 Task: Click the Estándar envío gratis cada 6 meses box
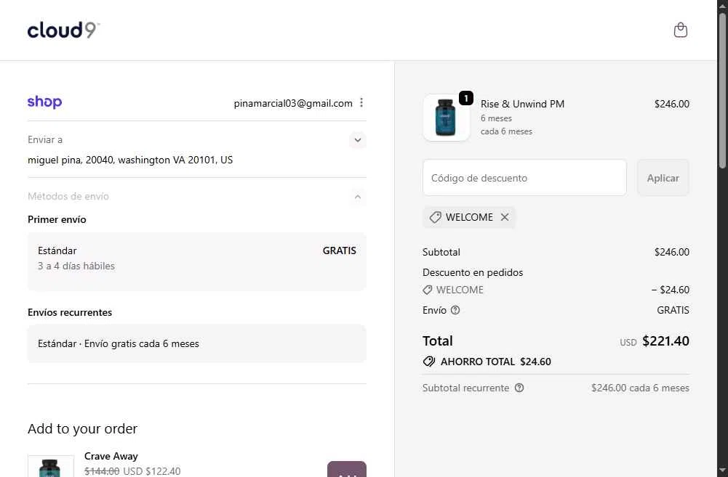(x=197, y=343)
